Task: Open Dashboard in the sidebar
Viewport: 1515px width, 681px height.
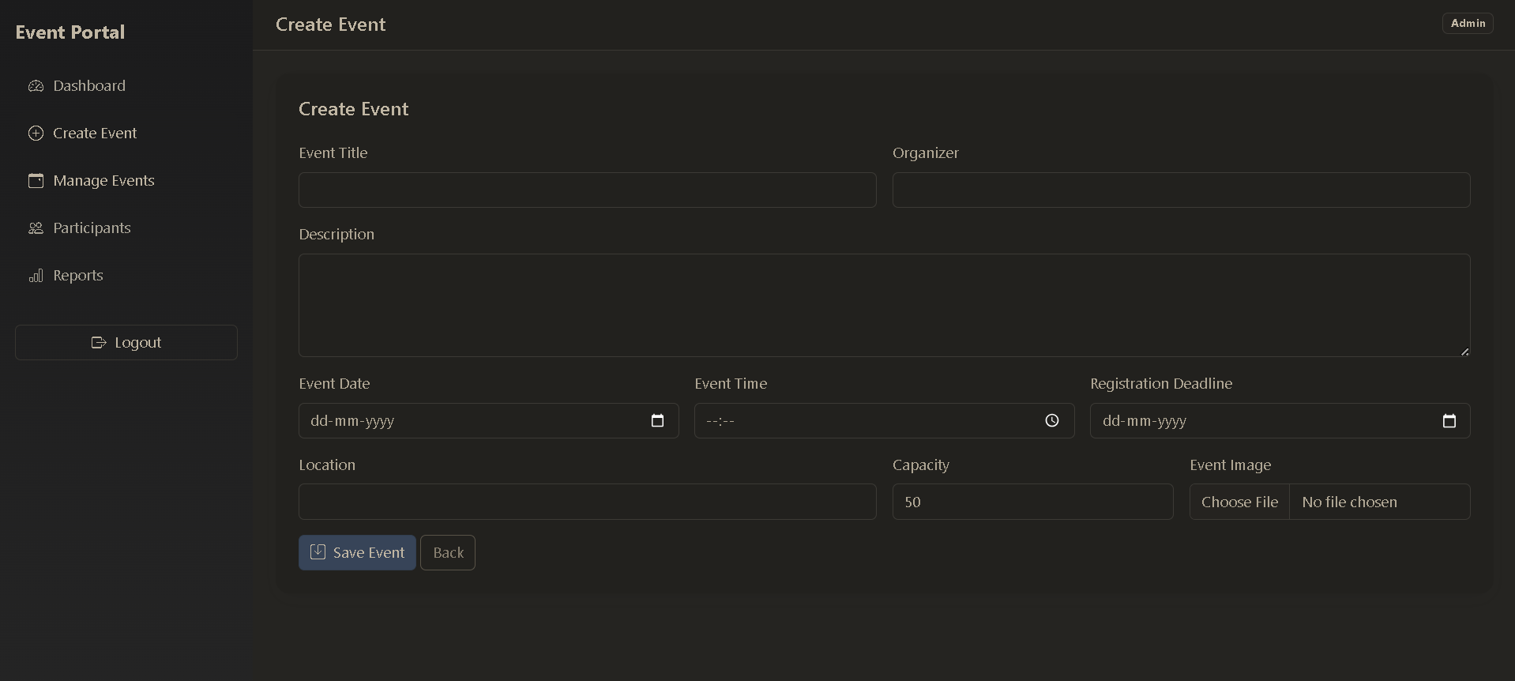Action: coord(126,86)
